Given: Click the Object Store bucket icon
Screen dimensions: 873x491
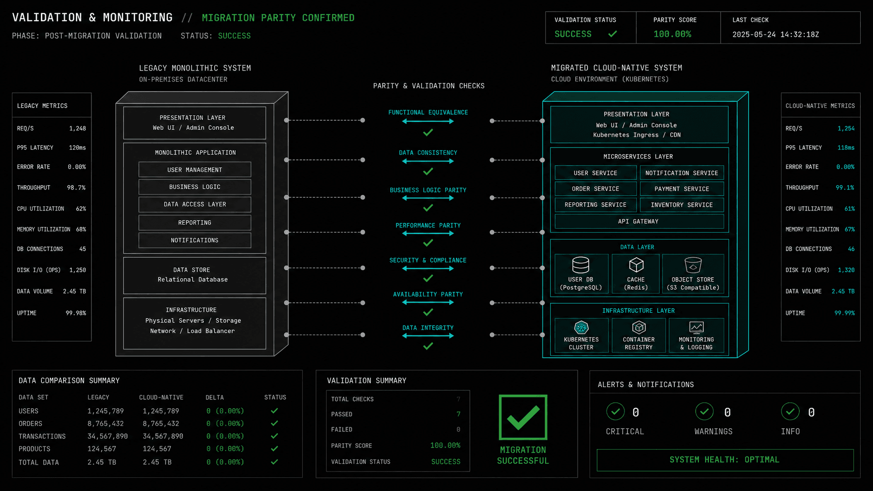Looking at the screenshot, I should pyautogui.click(x=693, y=265).
